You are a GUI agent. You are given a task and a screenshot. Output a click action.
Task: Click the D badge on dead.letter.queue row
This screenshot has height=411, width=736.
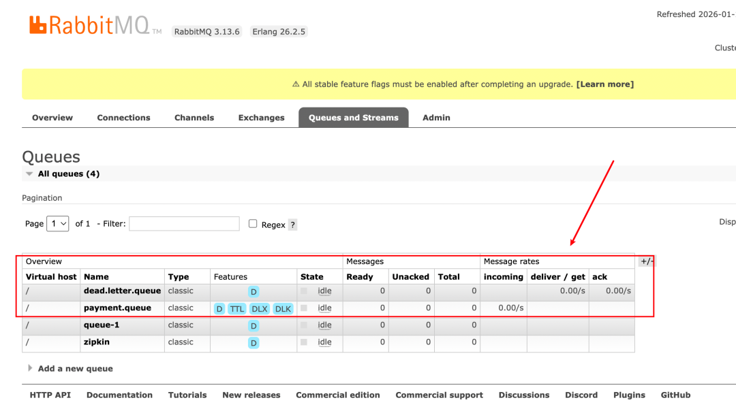[254, 292]
